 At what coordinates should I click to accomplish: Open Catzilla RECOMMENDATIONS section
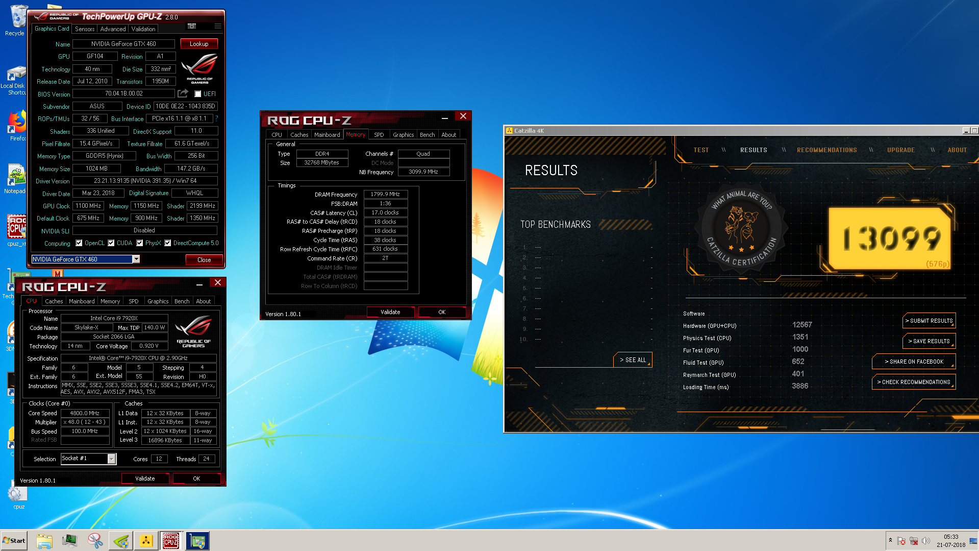click(827, 150)
